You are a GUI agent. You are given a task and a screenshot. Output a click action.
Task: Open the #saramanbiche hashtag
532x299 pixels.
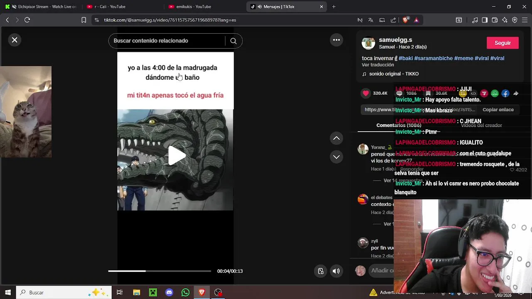[433, 58]
